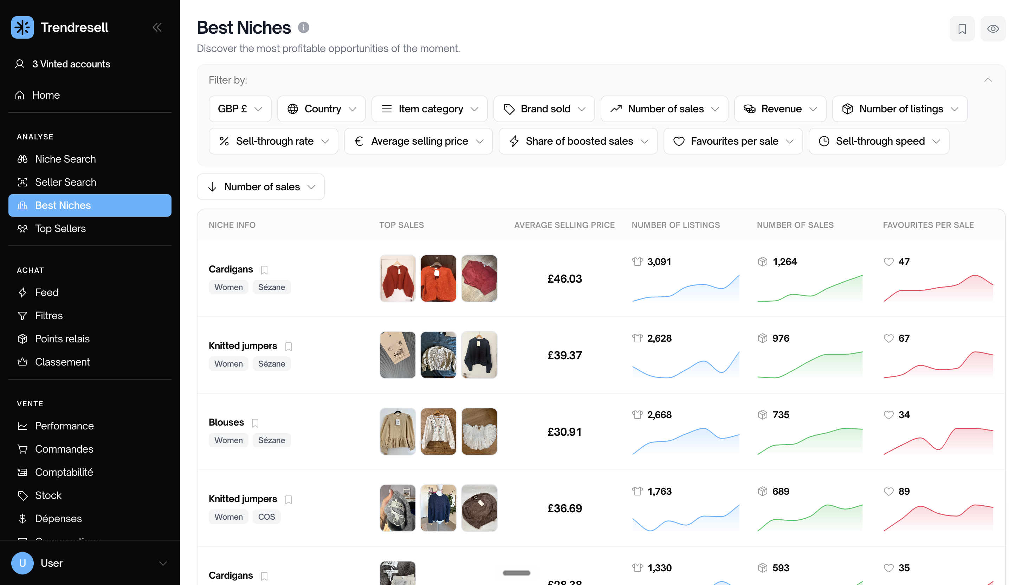
Task: Open the Country filter dropdown
Action: click(x=321, y=109)
